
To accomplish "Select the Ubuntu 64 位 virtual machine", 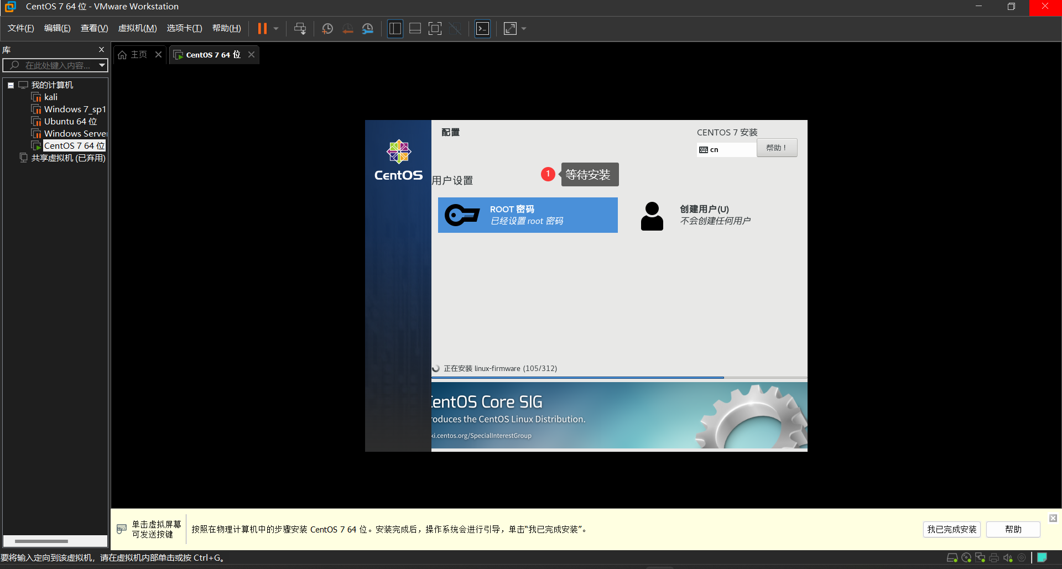I will (x=70, y=122).
